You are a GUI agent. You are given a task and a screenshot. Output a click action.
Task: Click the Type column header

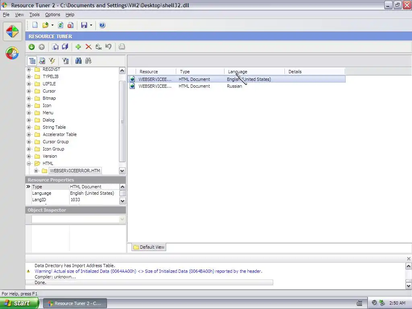pos(200,72)
